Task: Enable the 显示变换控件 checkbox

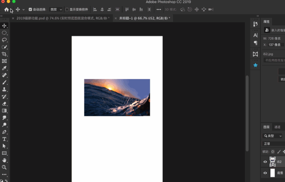Action: point(67,9)
